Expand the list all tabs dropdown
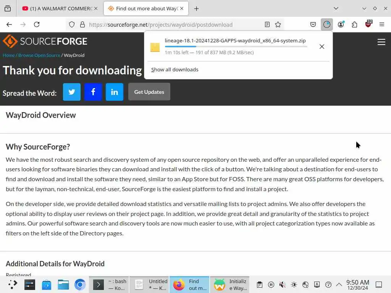 point(336,8)
